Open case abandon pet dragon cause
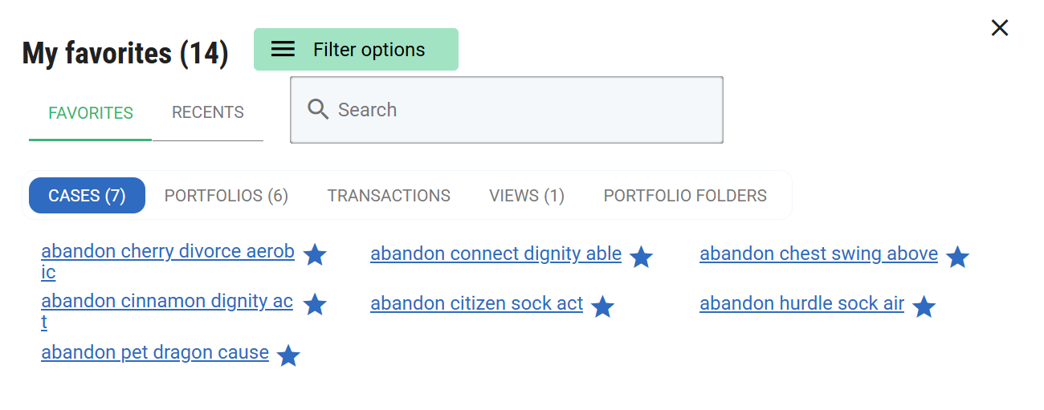Screen dimensions: 1044x410 (155, 352)
